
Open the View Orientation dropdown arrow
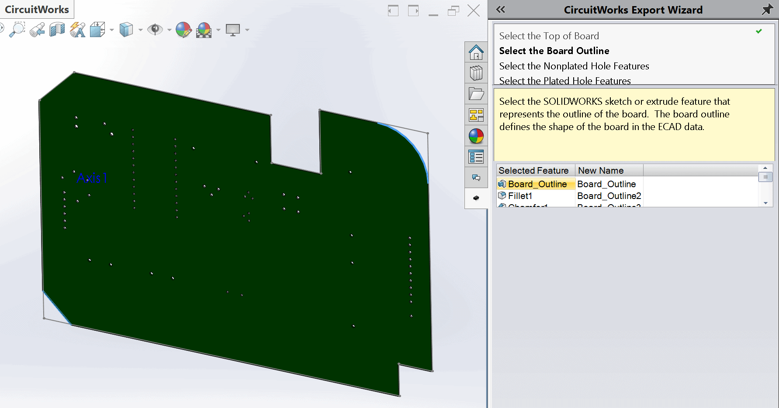point(112,30)
